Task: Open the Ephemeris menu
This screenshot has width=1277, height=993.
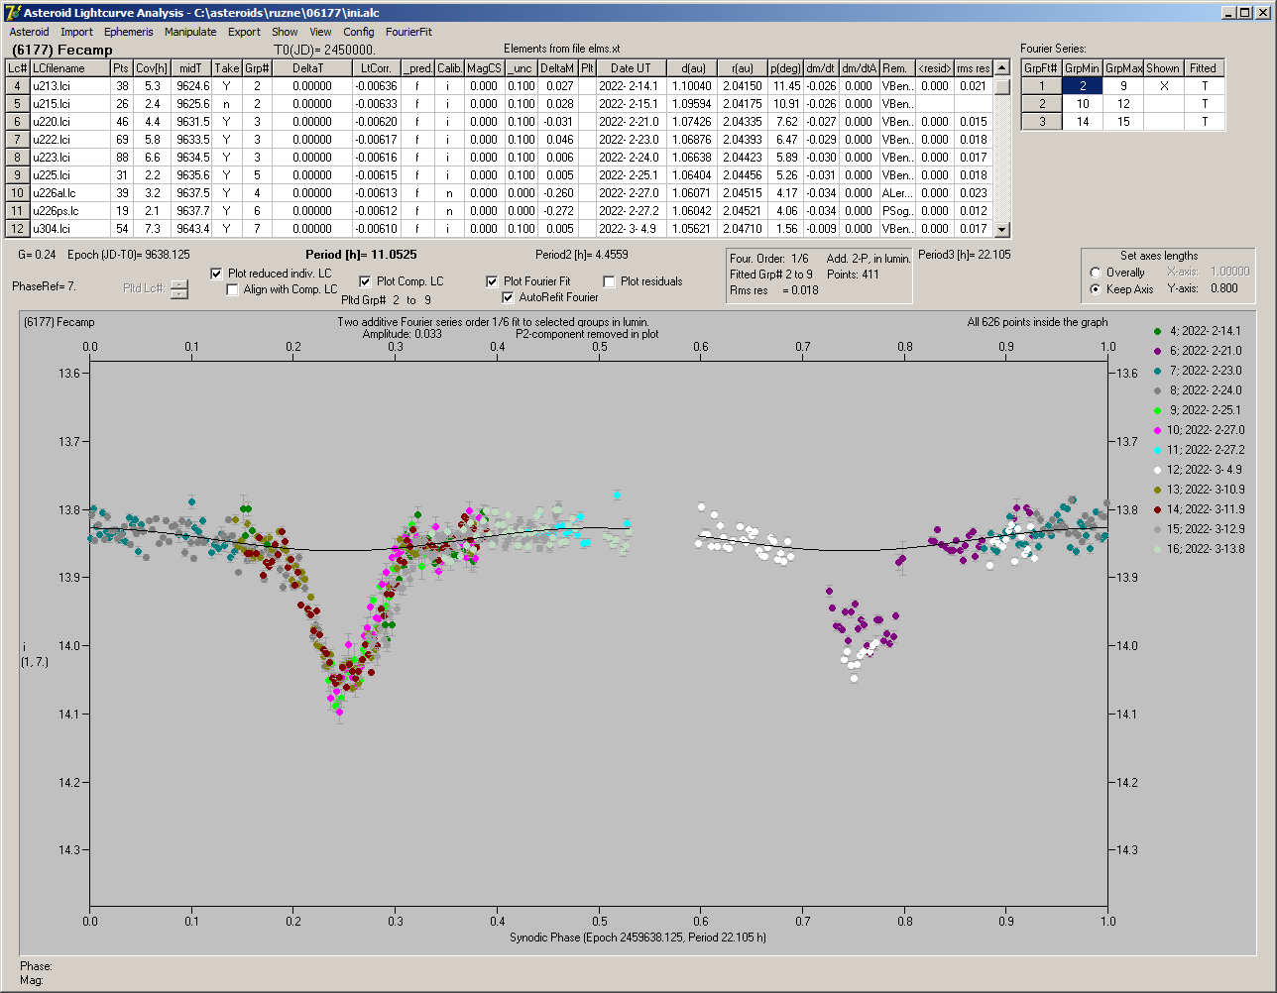Action: click(x=128, y=32)
